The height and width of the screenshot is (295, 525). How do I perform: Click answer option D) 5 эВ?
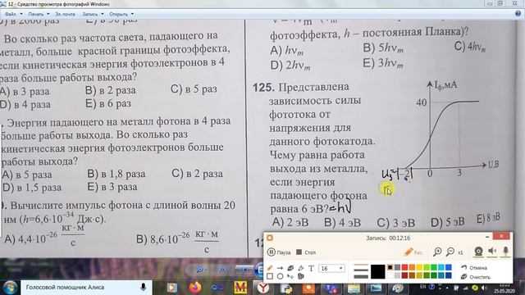point(448,221)
